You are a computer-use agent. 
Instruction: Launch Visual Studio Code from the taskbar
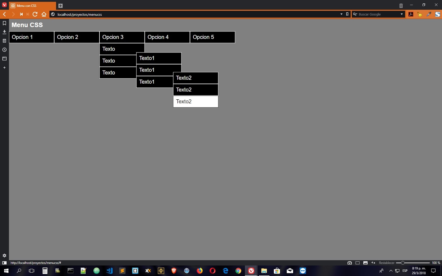(x=109, y=271)
